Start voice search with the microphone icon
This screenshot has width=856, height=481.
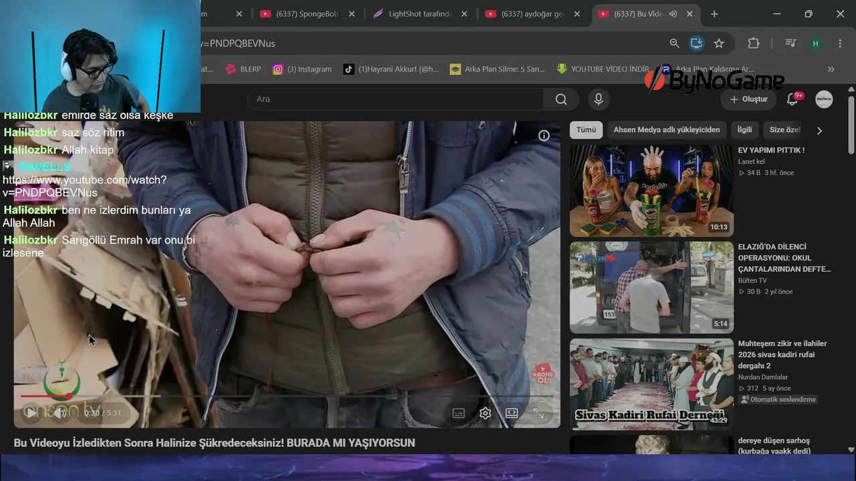599,100
